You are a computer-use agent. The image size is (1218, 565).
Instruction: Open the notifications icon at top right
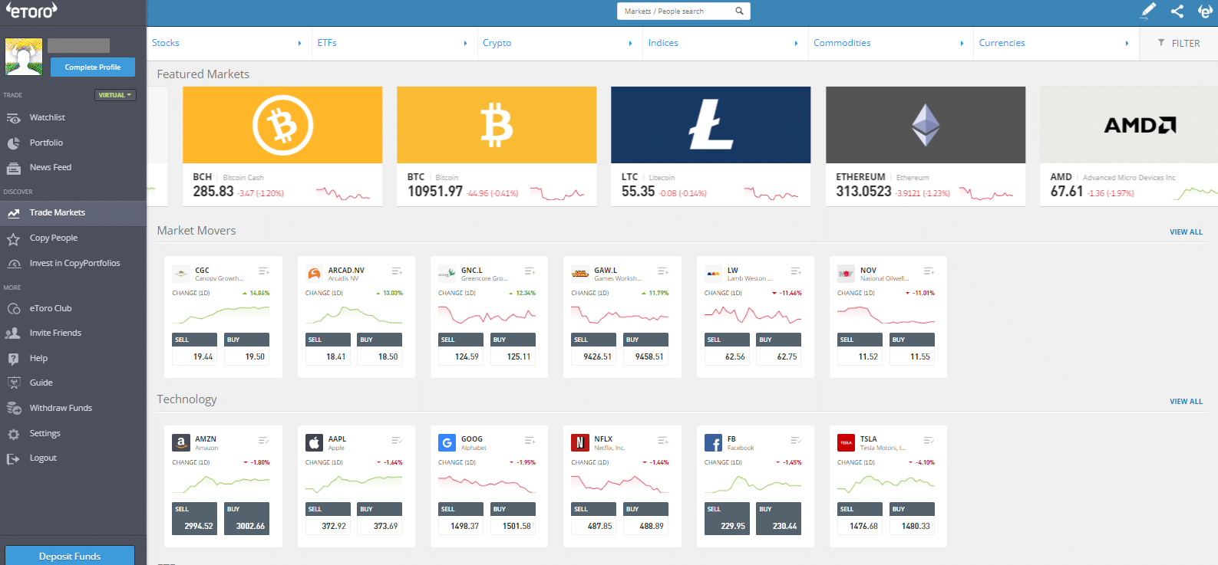(x=1205, y=11)
